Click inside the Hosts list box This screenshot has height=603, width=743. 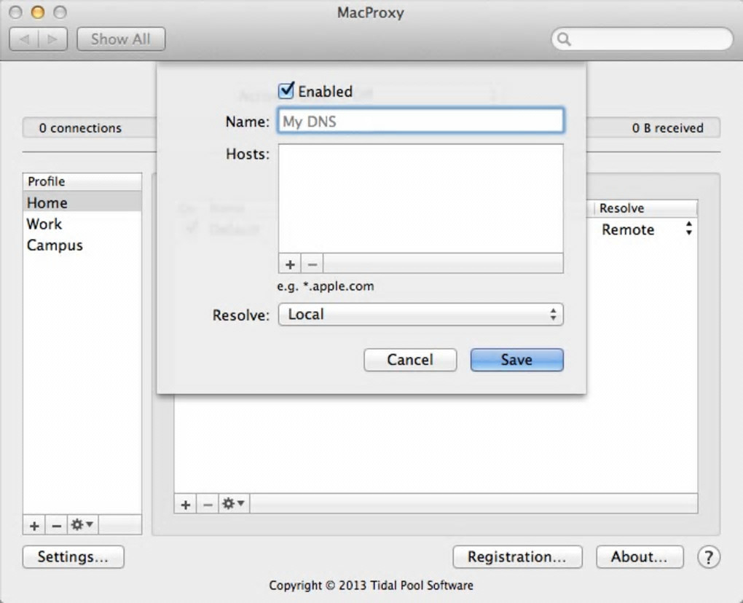[x=421, y=199]
